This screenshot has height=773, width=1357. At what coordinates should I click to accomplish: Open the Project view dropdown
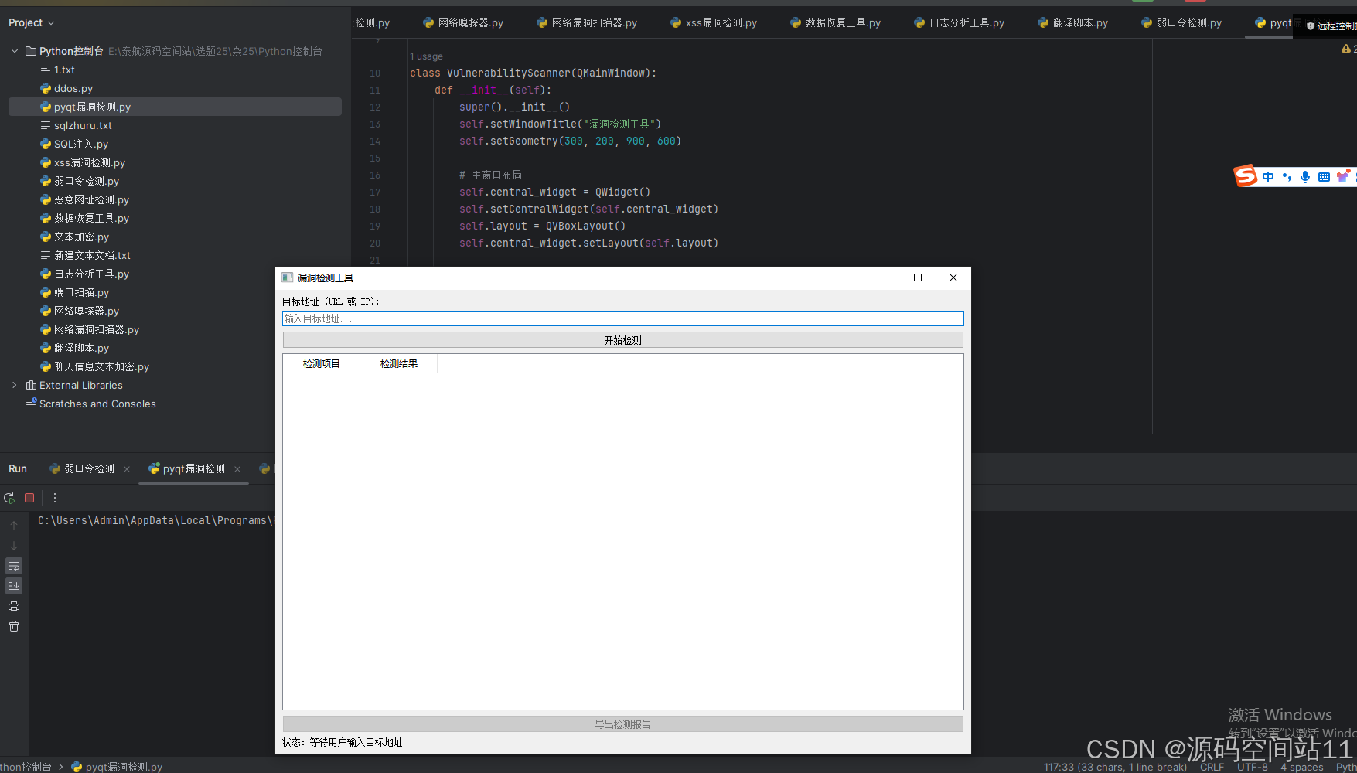(x=51, y=22)
